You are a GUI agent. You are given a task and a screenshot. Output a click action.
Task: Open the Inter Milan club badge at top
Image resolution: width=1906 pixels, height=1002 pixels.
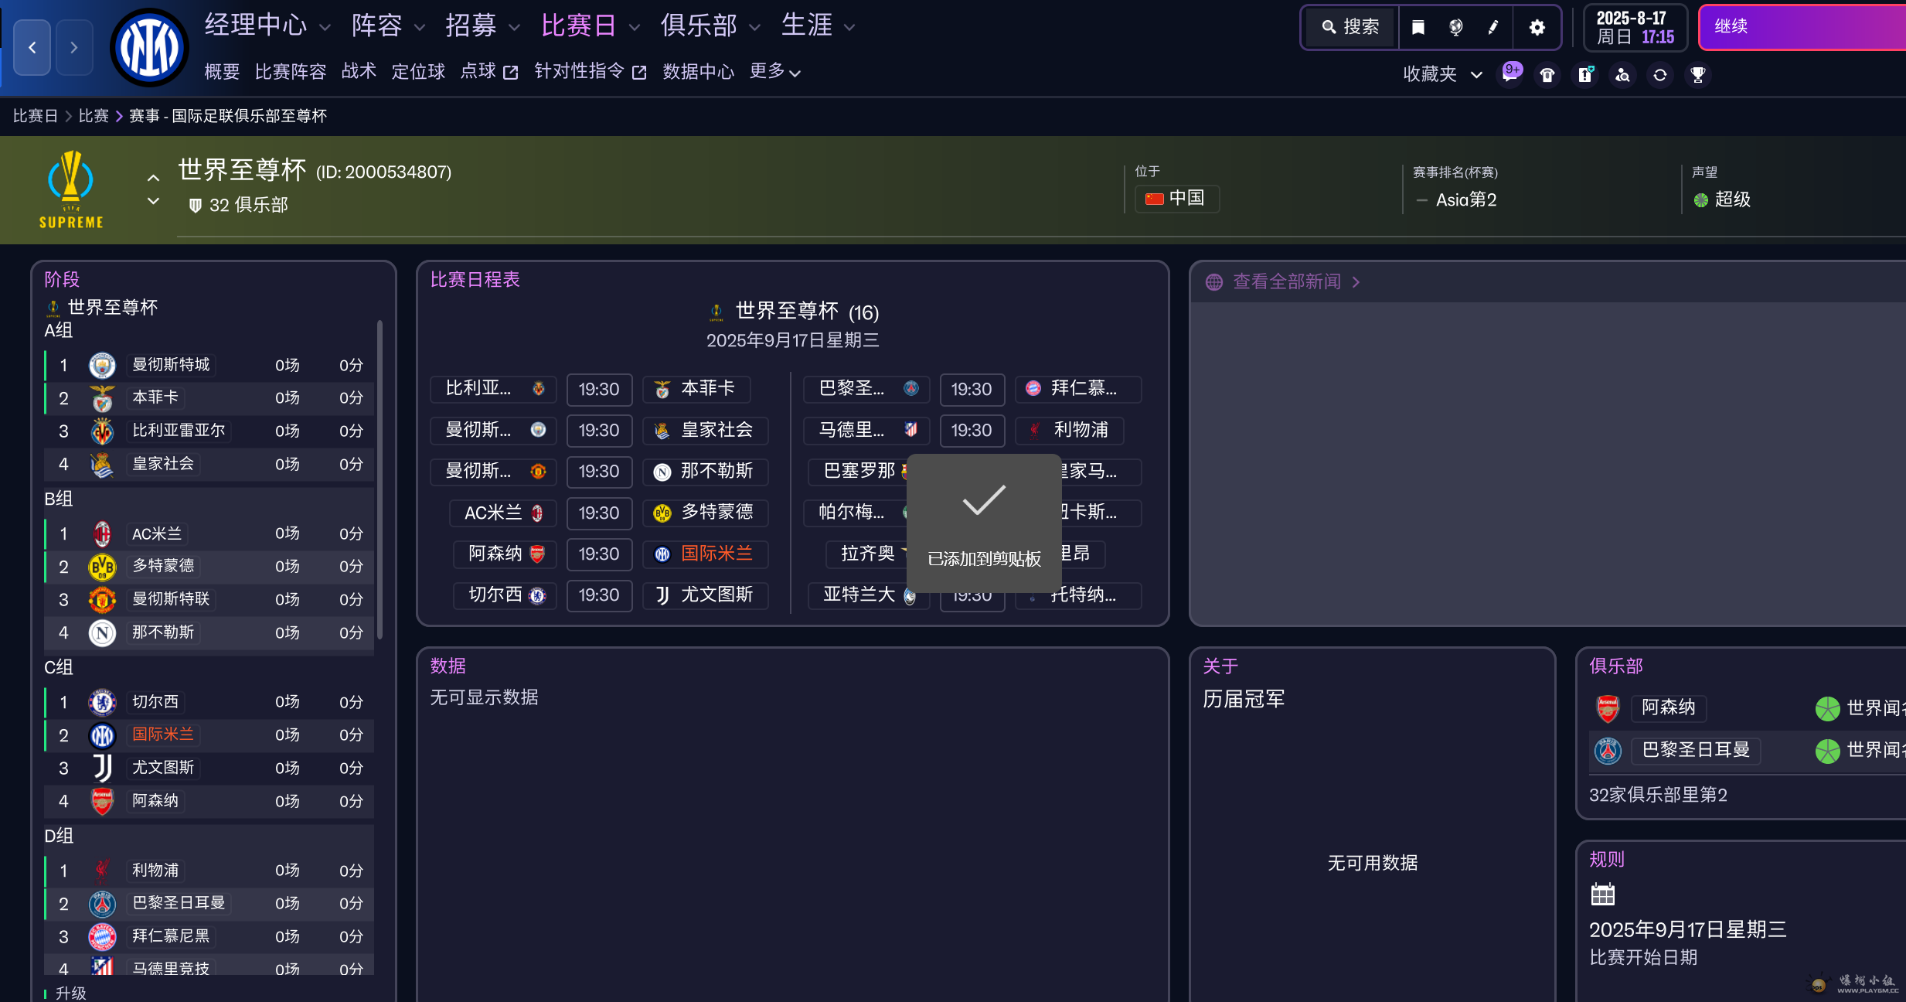pyautogui.click(x=149, y=48)
